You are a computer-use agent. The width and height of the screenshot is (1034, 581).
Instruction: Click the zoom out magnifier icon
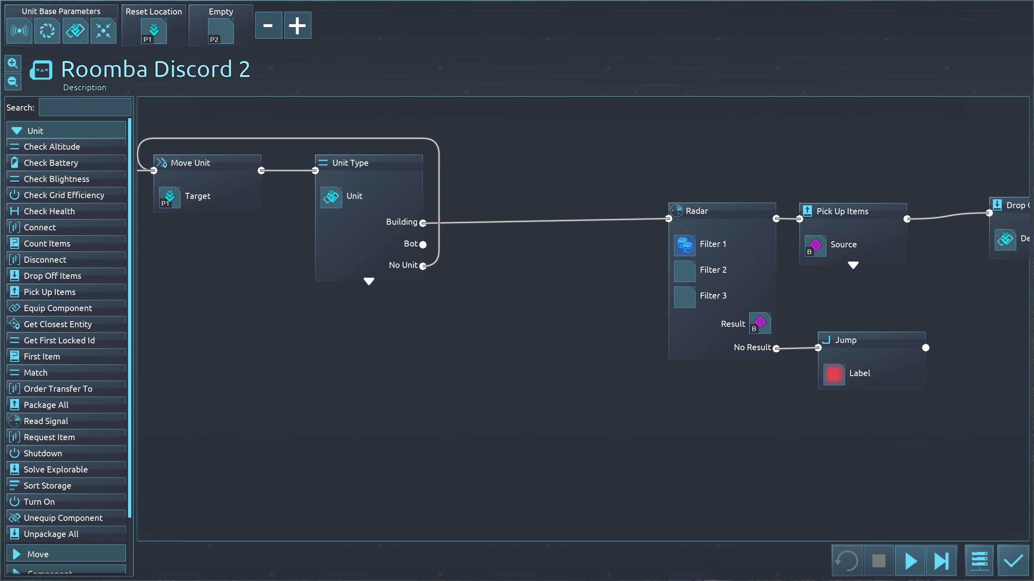tap(13, 82)
